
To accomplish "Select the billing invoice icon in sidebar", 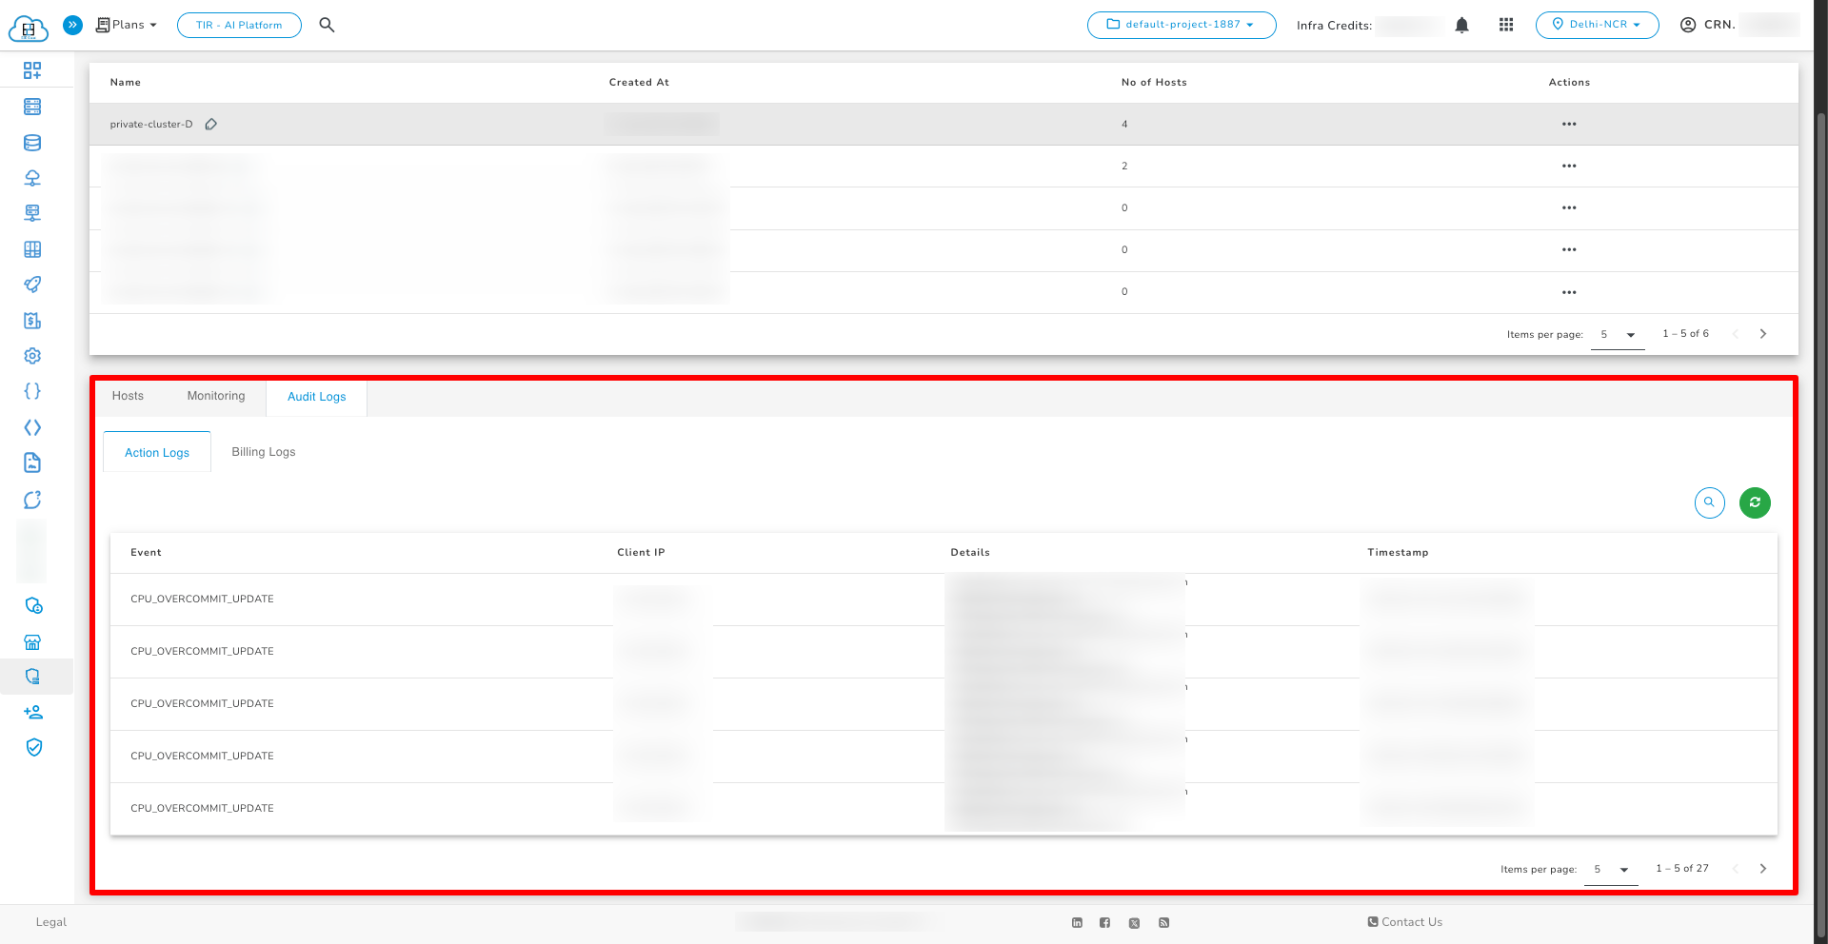I will [32, 321].
